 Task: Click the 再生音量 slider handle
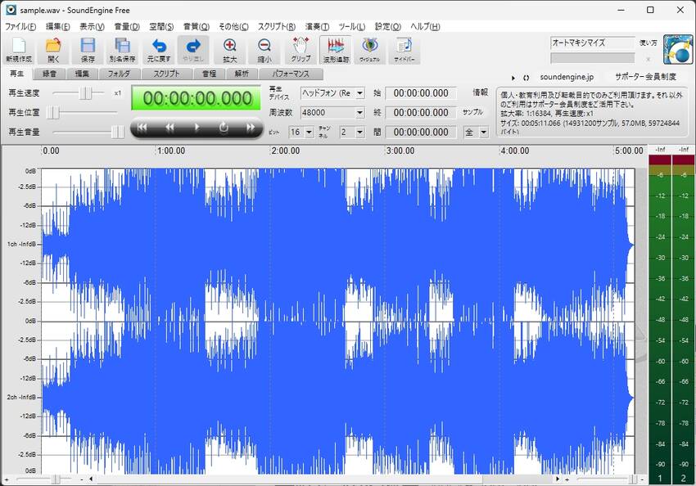[118, 133]
